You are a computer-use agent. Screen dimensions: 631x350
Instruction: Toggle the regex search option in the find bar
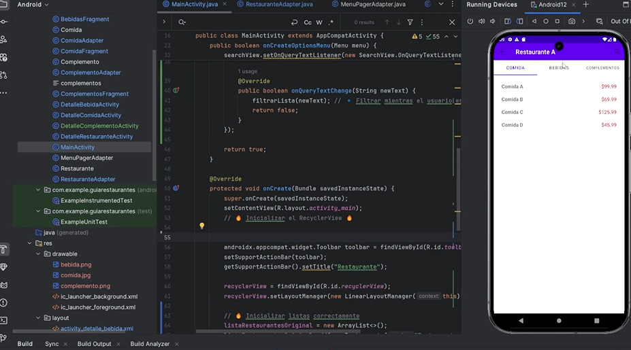point(331,22)
